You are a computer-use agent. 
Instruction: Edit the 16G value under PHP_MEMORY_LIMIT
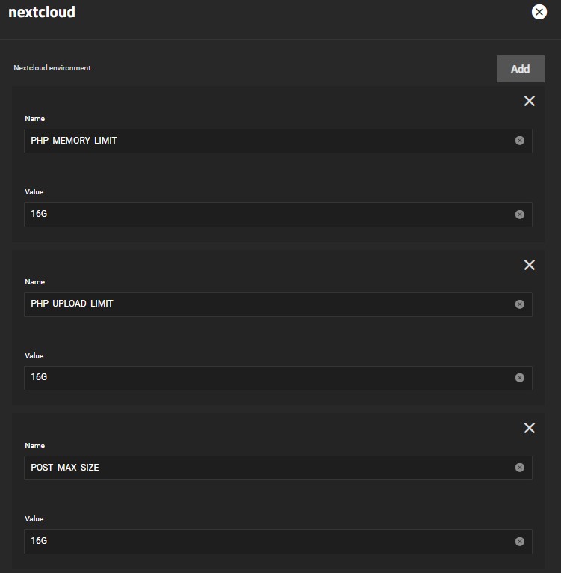pos(261,215)
